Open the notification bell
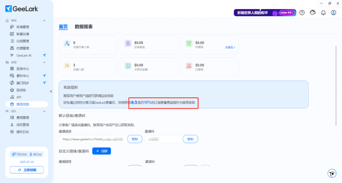The width and height of the screenshot is (342, 183). coord(323,13)
